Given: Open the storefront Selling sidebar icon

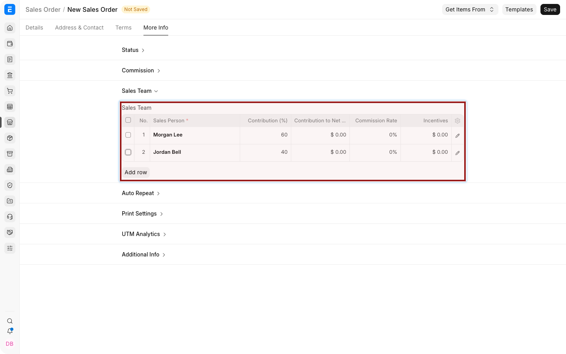Looking at the screenshot, I should click(10, 122).
